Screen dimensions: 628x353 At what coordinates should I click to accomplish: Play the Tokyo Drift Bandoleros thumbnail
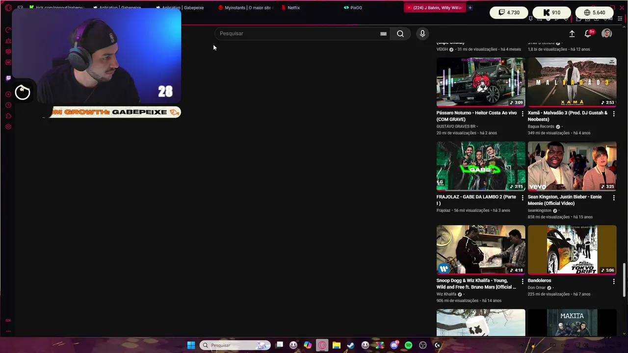(x=572, y=250)
